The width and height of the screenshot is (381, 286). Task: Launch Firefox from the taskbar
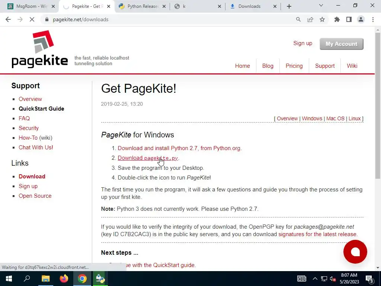click(x=64, y=279)
